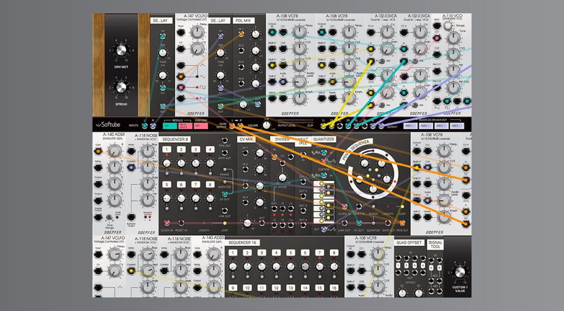Viewport: 564px width, 311px height.
Task: Click the OUT jack on CV Mix
Action: click(x=261, y=222)
